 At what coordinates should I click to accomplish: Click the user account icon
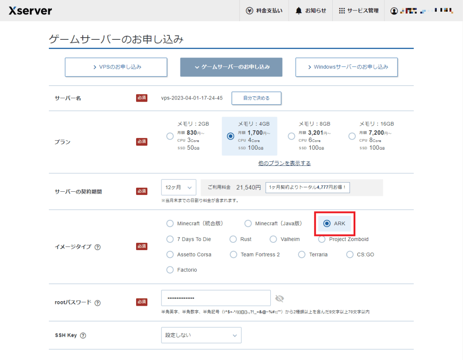(x=394, y=11)
